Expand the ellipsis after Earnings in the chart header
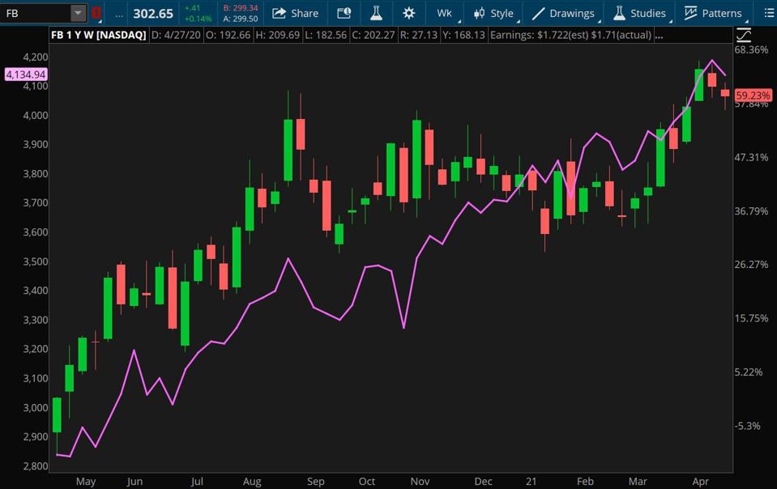This screenshot has width=777, height=489. click(658, 36)
